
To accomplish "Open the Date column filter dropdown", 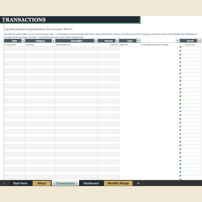I will click(x=23, y=41).
